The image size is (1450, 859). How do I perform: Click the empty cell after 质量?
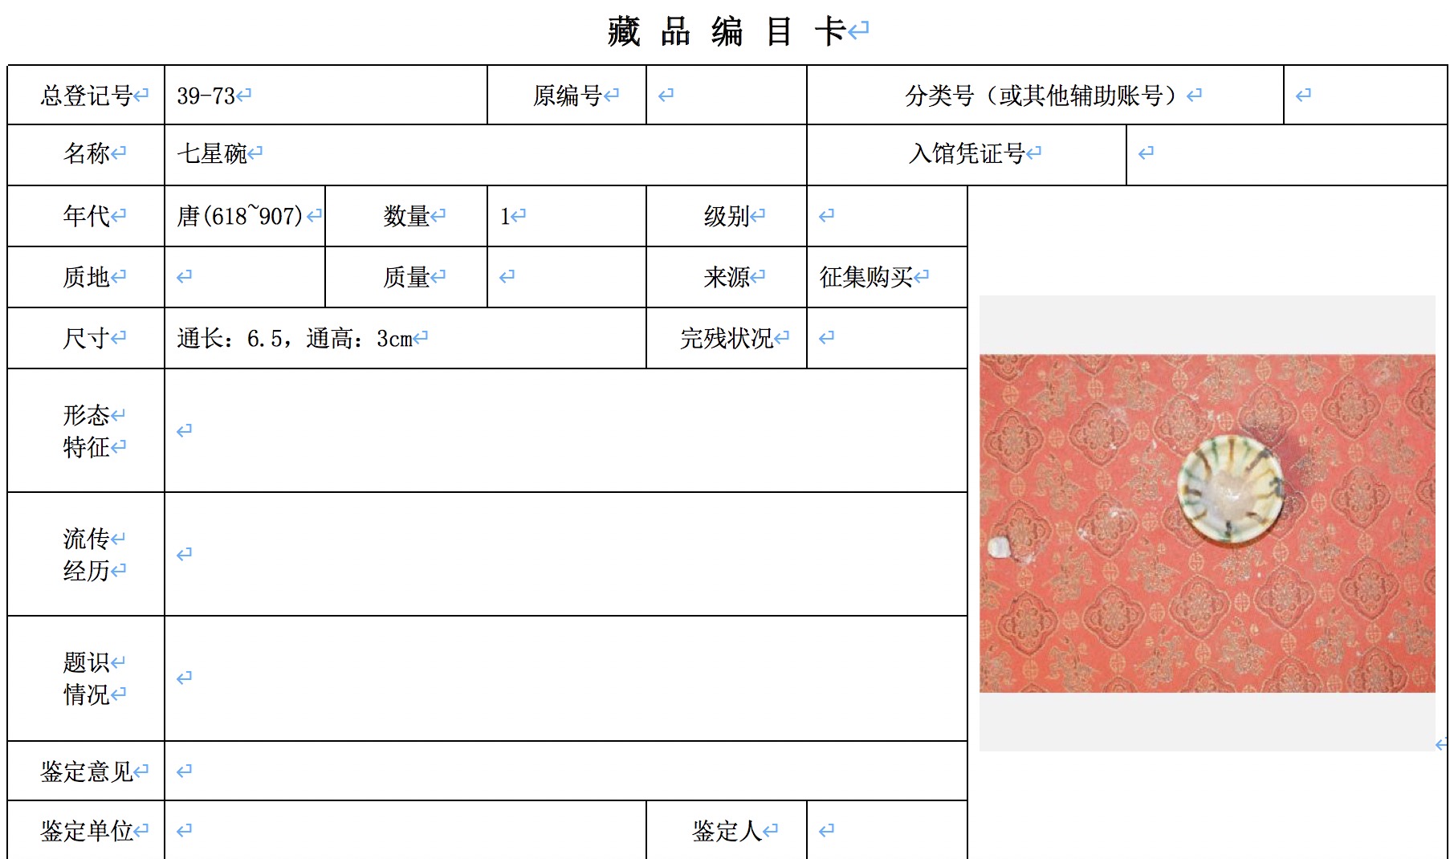(x=567, y=277)
